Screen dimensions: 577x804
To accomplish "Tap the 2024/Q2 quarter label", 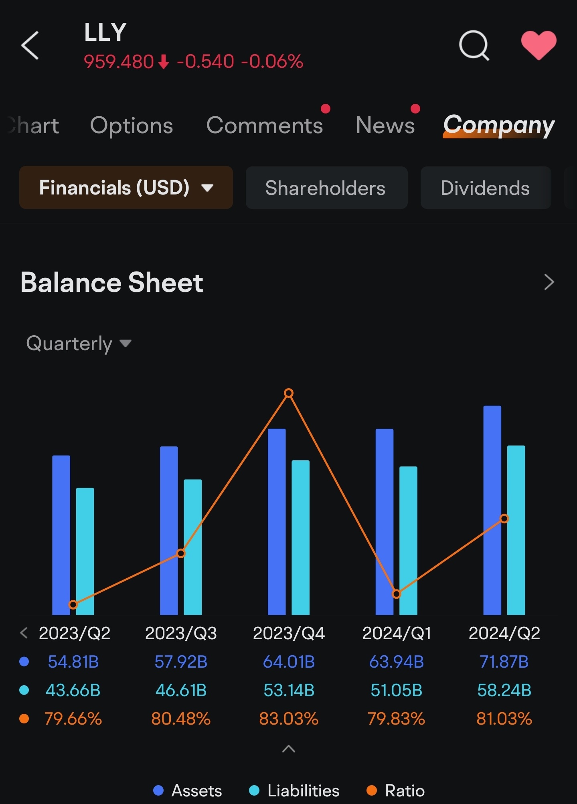I will point(504,633).
